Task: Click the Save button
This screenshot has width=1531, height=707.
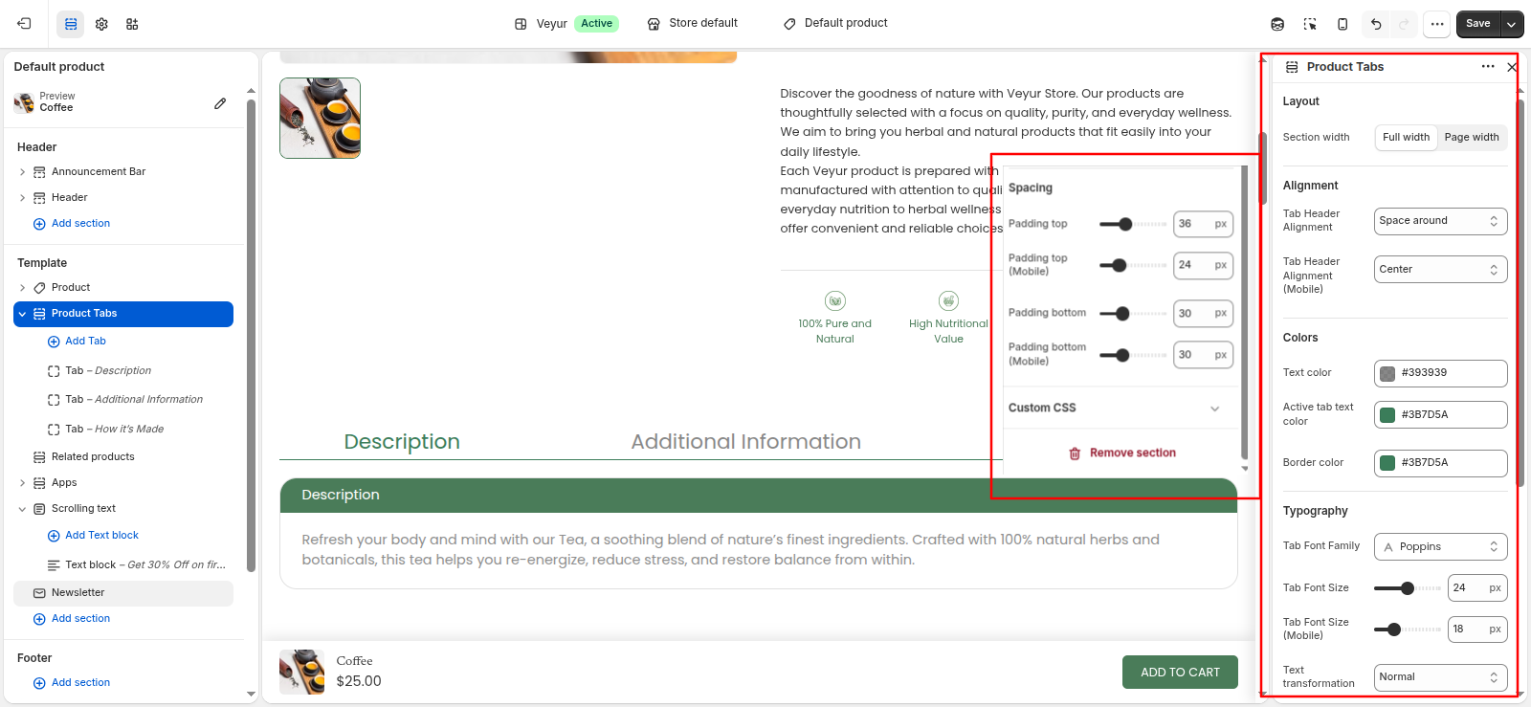Action: point(1478,24)
